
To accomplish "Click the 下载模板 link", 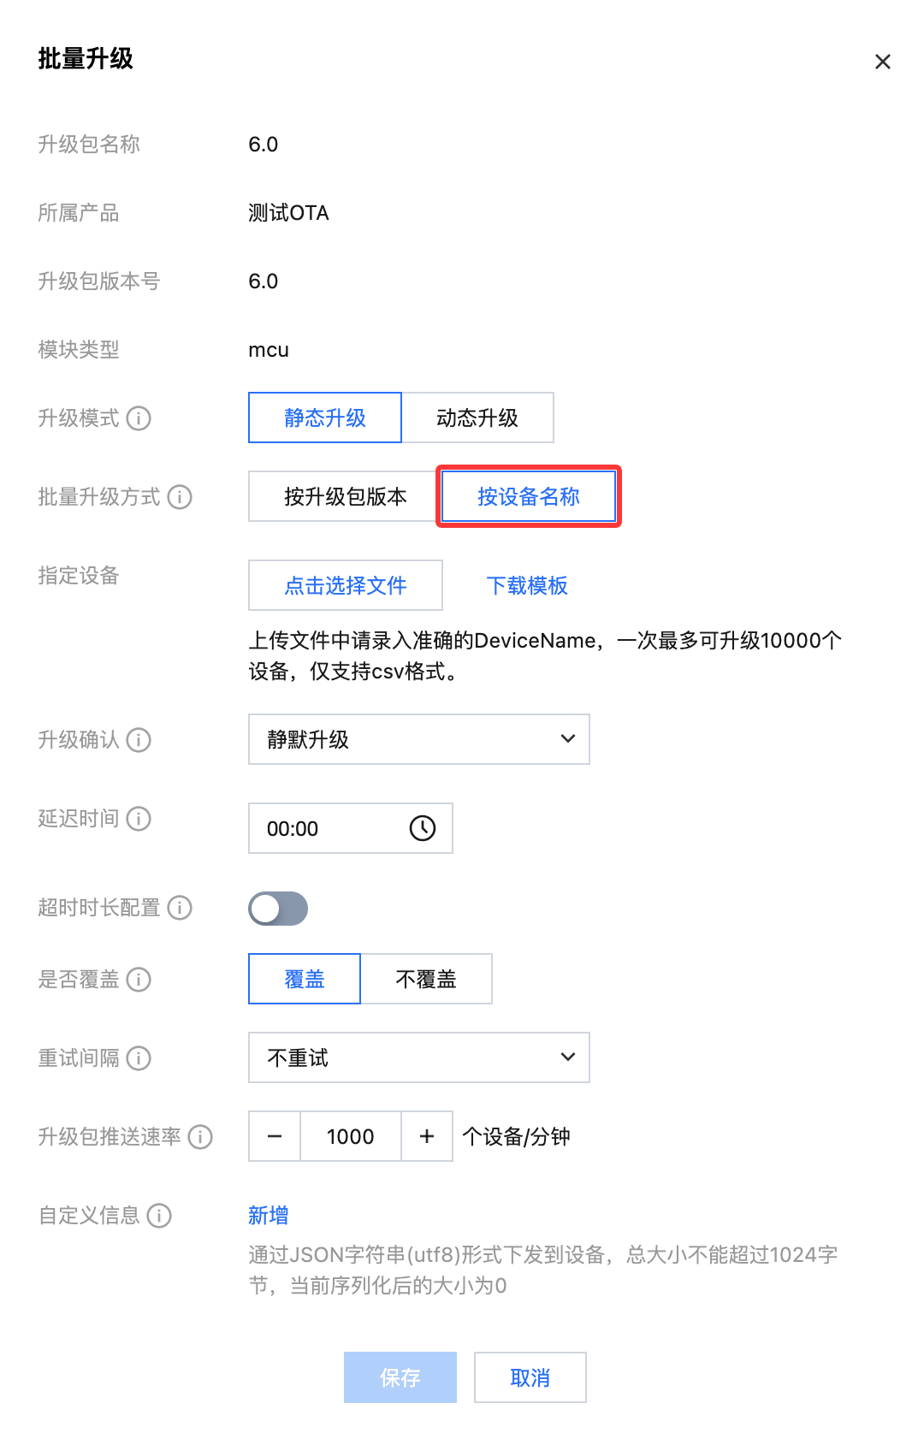I will [527, 586].
